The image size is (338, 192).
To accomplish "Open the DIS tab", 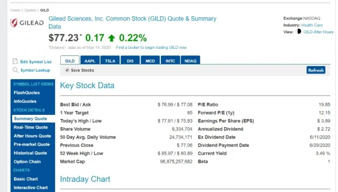I will point(130,60).
